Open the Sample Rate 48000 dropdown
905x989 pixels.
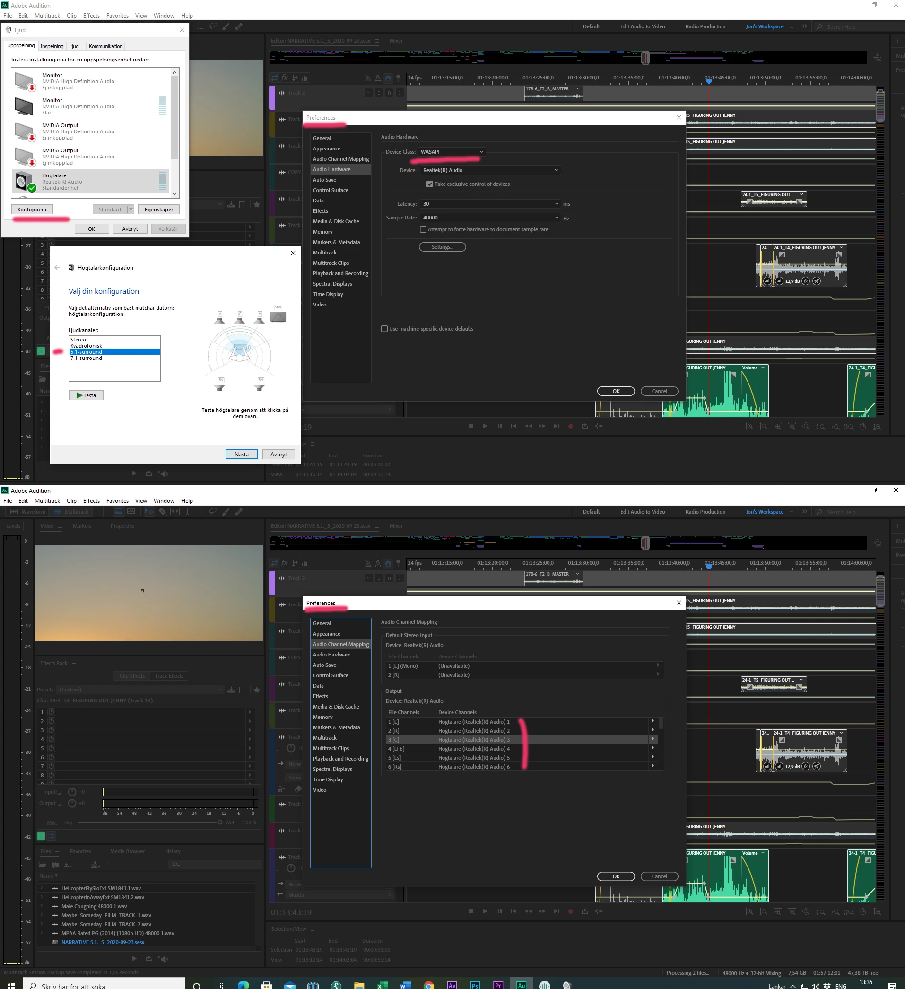tap(490, 217)
